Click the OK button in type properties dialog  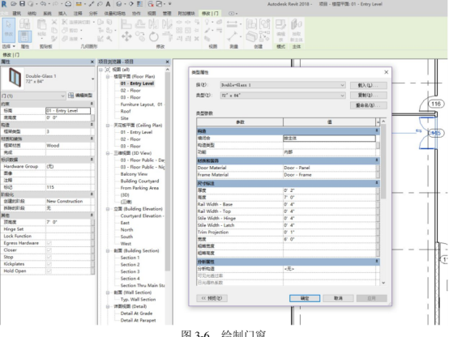305,298
